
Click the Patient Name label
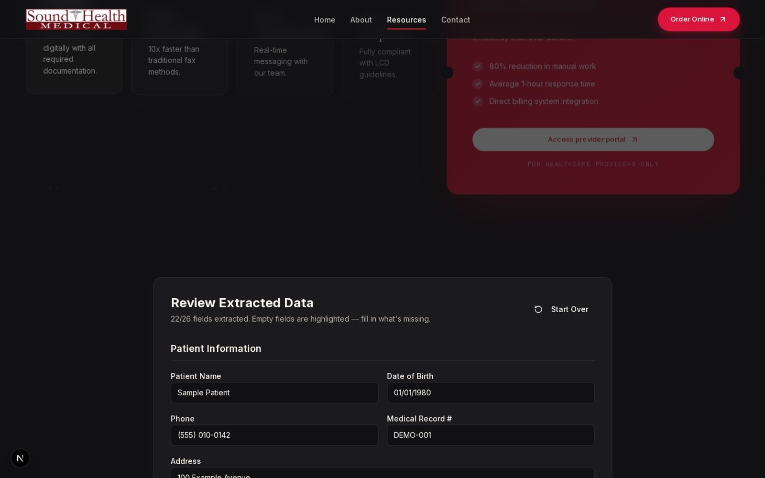click(196, 376)
